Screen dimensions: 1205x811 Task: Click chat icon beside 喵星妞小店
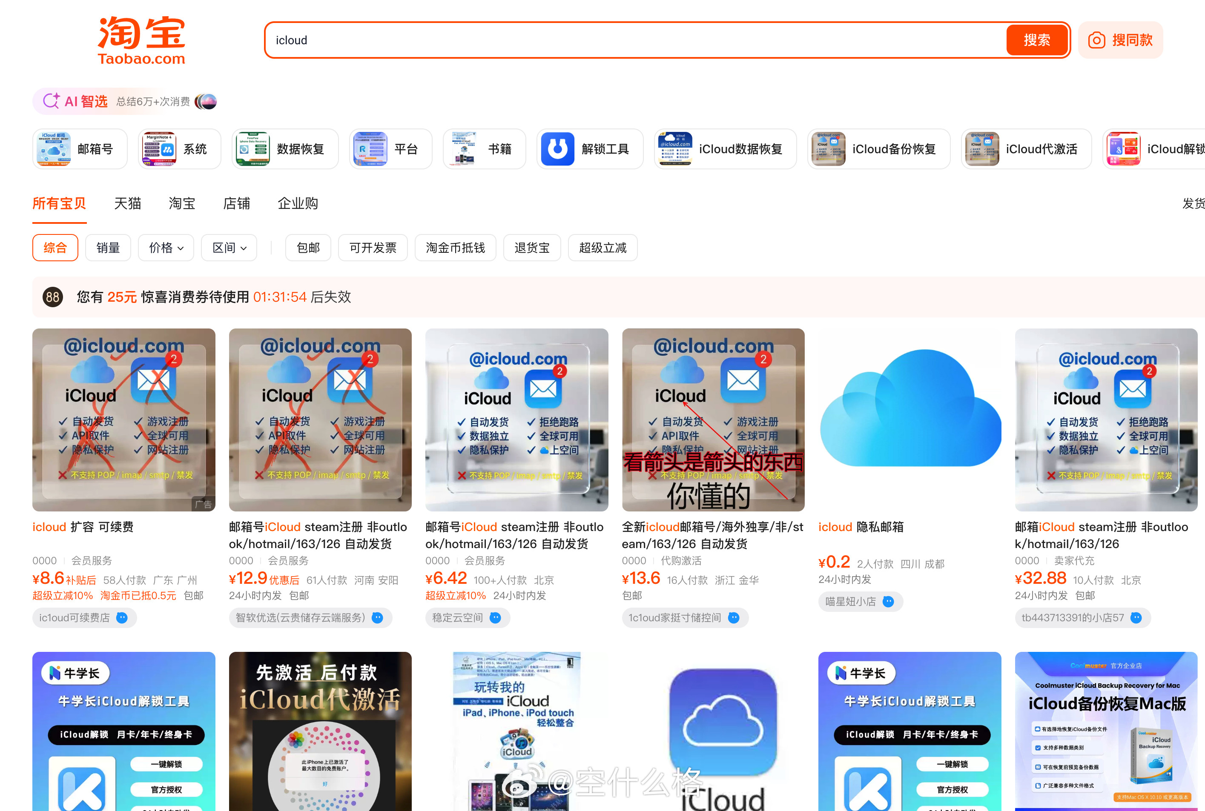888,602
